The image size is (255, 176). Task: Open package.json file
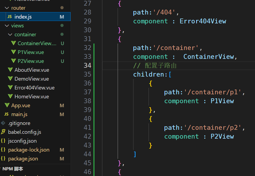(x=23, y=159)
